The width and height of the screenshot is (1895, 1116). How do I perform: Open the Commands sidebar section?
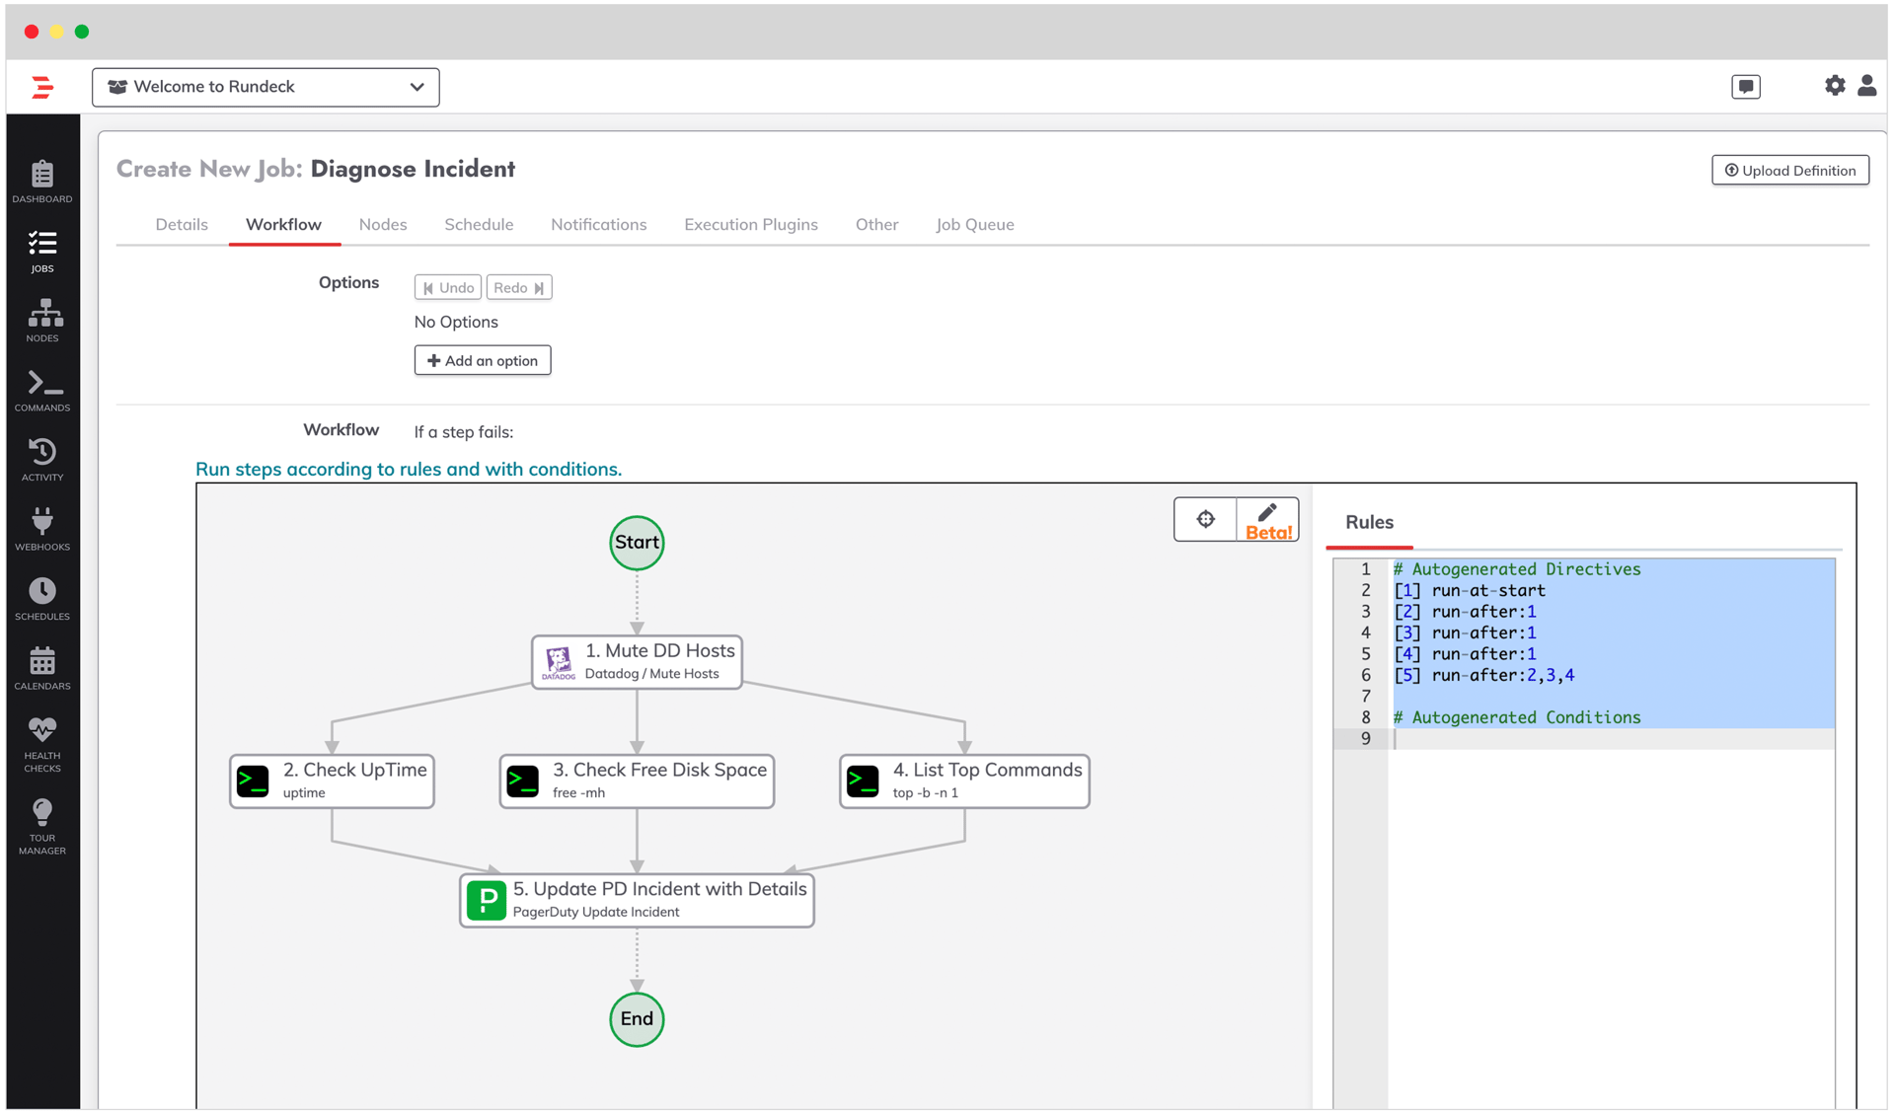[42, 391]
